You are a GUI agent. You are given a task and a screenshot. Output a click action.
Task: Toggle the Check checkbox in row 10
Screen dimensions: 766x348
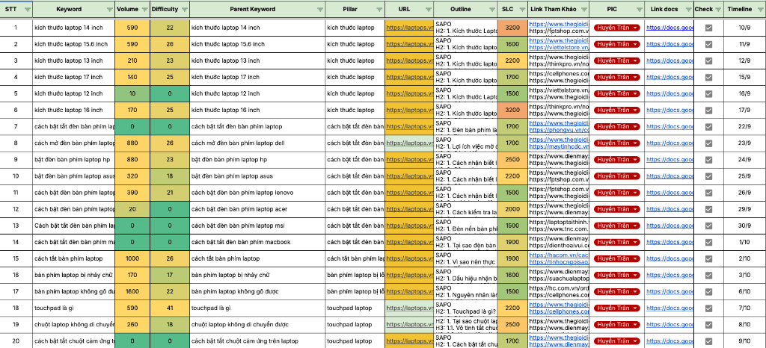tap(708, 176)
